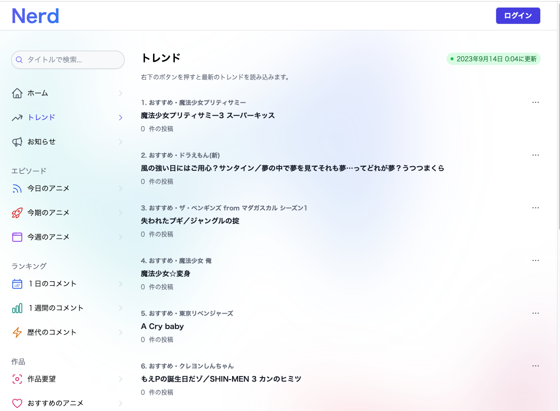Click 5. おすすめ・東京リベンジャーズ label
The height and width of the screenshot is (411, 560).
[187, 314]
